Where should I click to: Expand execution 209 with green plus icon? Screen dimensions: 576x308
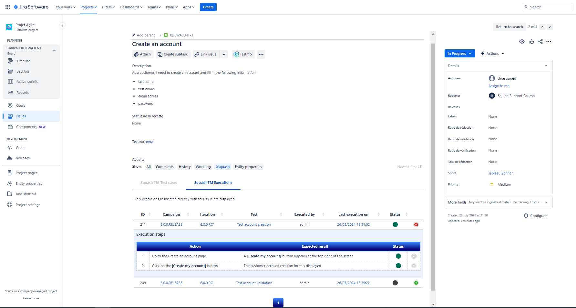click(416, 283)
